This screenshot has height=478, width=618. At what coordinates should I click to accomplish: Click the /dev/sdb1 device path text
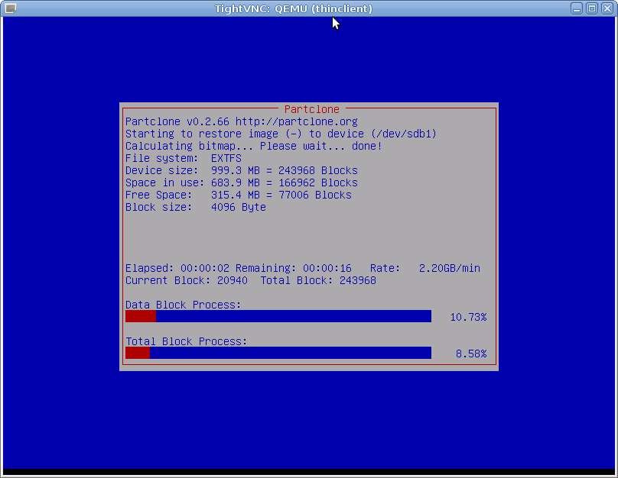404,134
